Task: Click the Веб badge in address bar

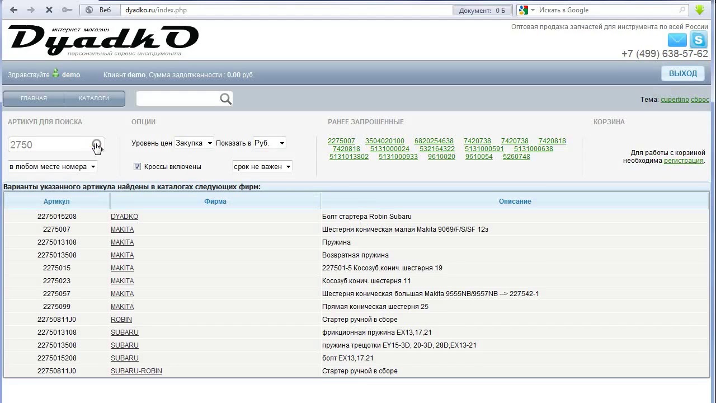Action: tap(100, 10)
